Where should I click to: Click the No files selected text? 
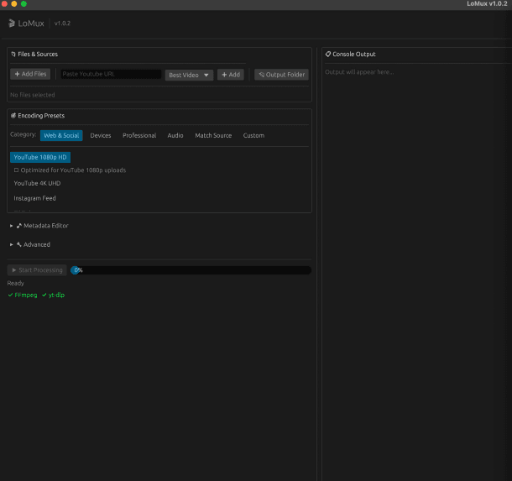(33, 95)
